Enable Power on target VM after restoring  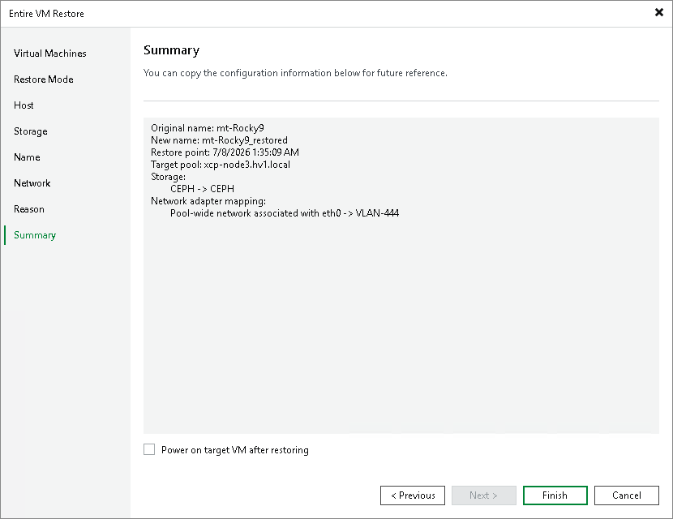tap(149, 449)
